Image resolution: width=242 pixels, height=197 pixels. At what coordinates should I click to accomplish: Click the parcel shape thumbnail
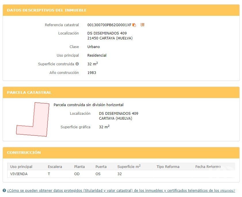pyautogui.click(x=33, y=119)
